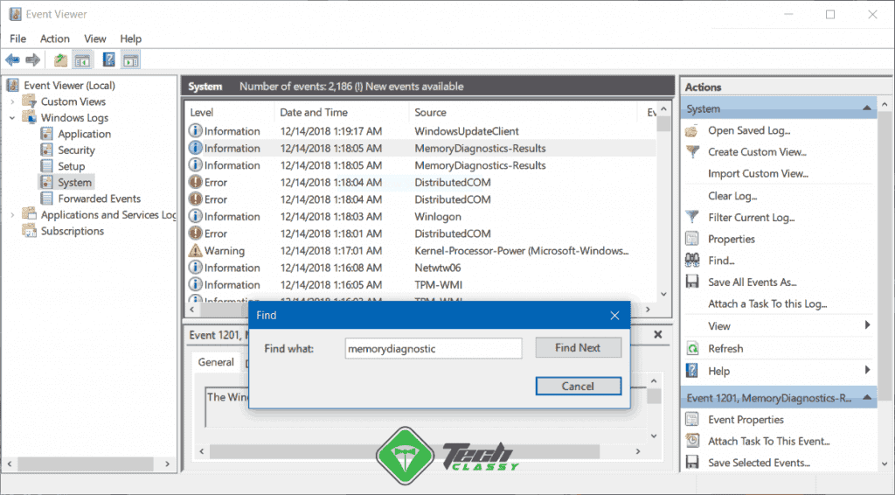Click Find Next button
The height and width of the screenshot is (495, 895).
(x=578, y=348)
